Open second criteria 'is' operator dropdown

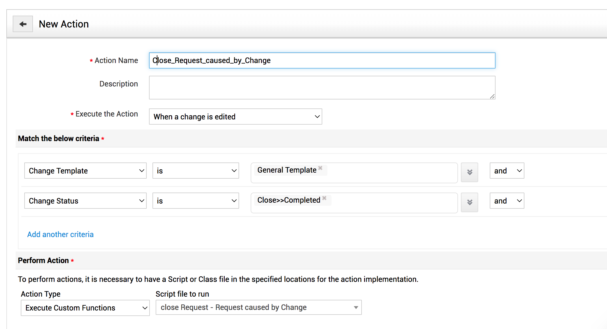pyautogui.click(x=195, y=201)
